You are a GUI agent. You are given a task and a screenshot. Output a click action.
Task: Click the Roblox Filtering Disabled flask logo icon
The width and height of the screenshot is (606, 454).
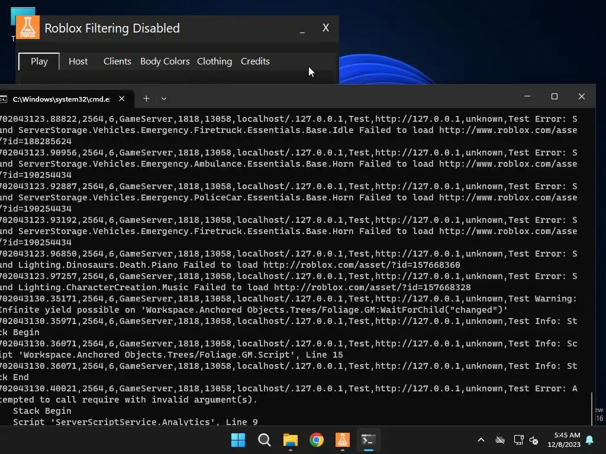[28, 27]
